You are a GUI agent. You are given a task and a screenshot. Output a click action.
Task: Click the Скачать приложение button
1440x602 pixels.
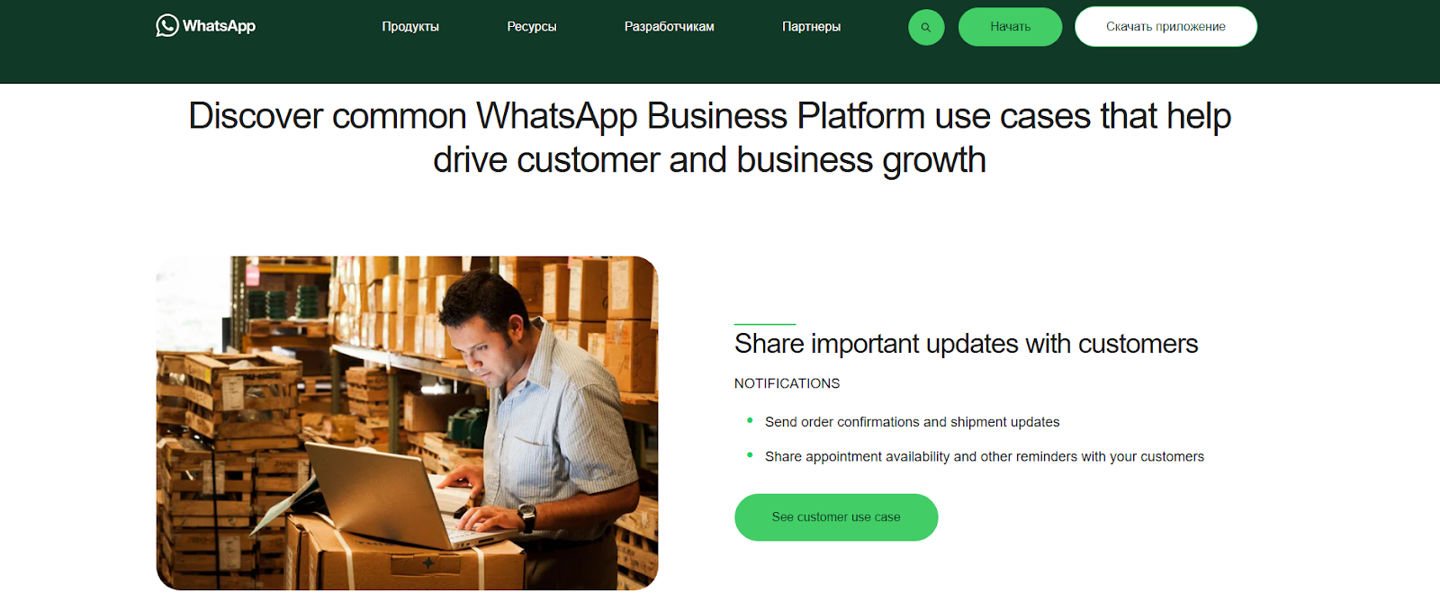1165,27
